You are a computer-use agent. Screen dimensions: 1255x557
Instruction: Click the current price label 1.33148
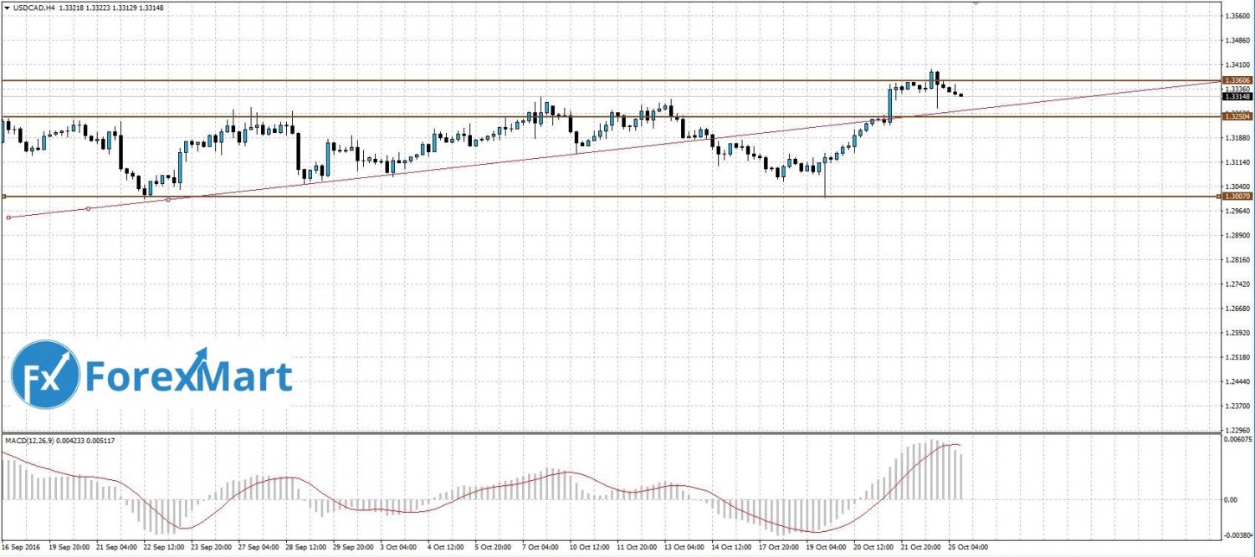point(1237,96)
